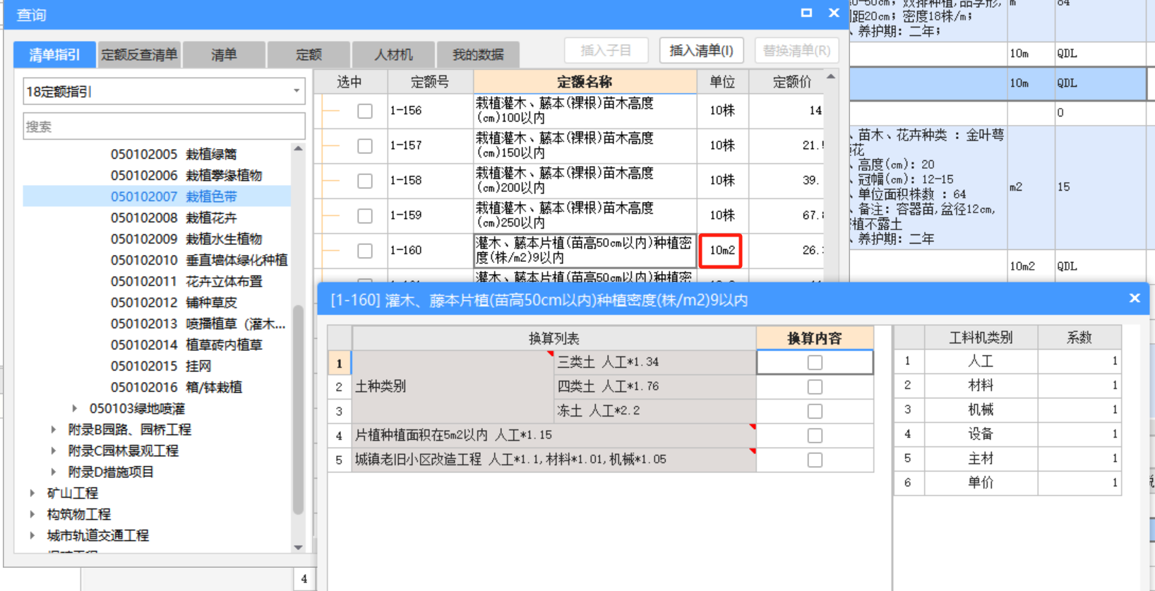Click the 插入子目 button
The width and height of the screenshot is (1155, 591).
606,50
